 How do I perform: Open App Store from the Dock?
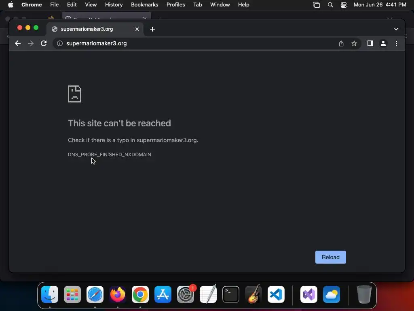tap(163, 294)
